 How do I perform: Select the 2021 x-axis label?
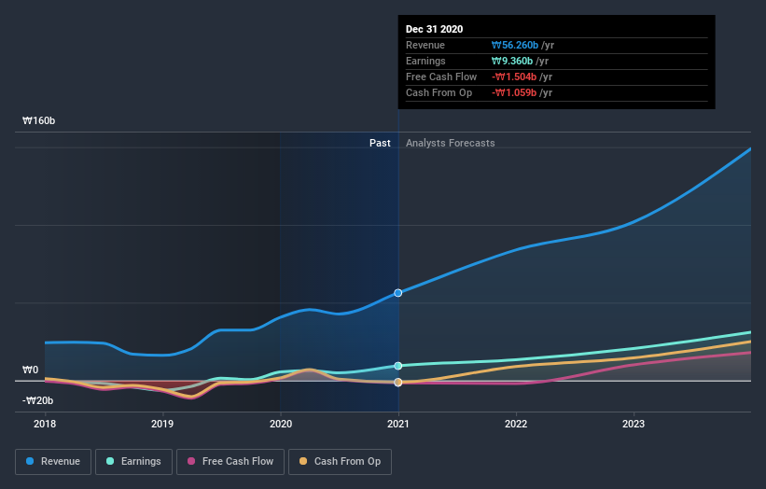[398, 424]
